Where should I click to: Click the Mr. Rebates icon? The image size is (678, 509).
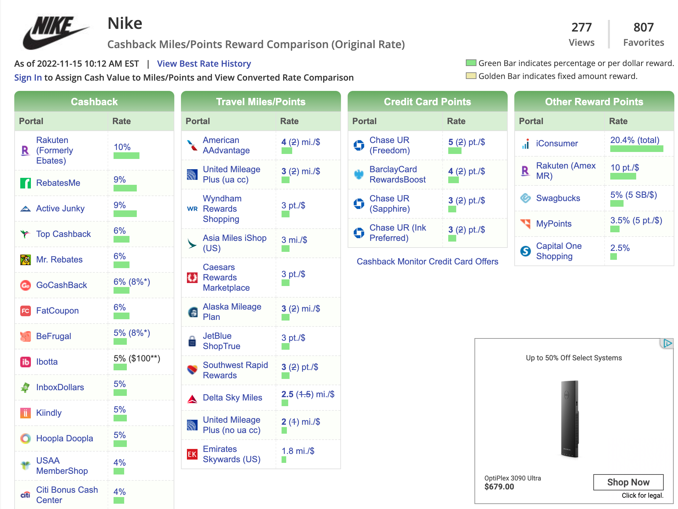click(x=25, y=259)
